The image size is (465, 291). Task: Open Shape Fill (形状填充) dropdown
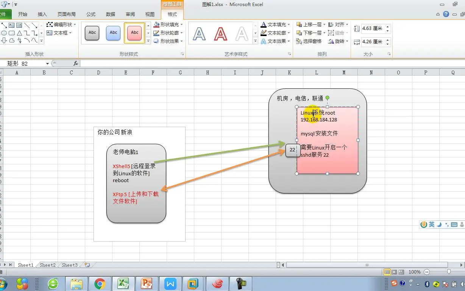pyautogui.click(x=169, y=24)
